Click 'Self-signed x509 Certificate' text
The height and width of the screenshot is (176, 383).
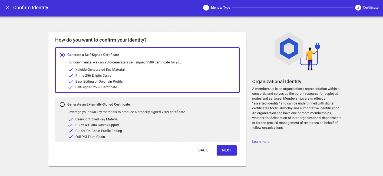click(x=96, y=87)
